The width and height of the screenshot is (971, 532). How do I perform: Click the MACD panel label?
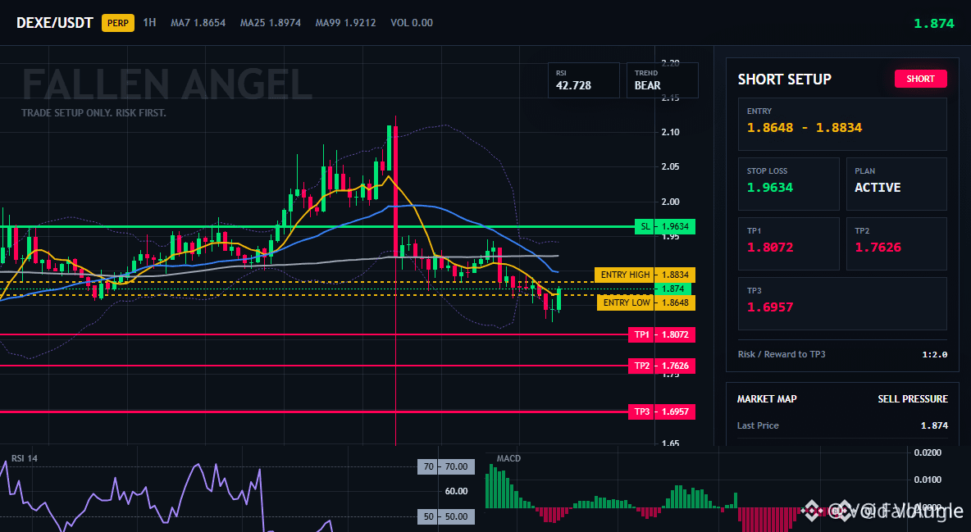click(508, 458)
